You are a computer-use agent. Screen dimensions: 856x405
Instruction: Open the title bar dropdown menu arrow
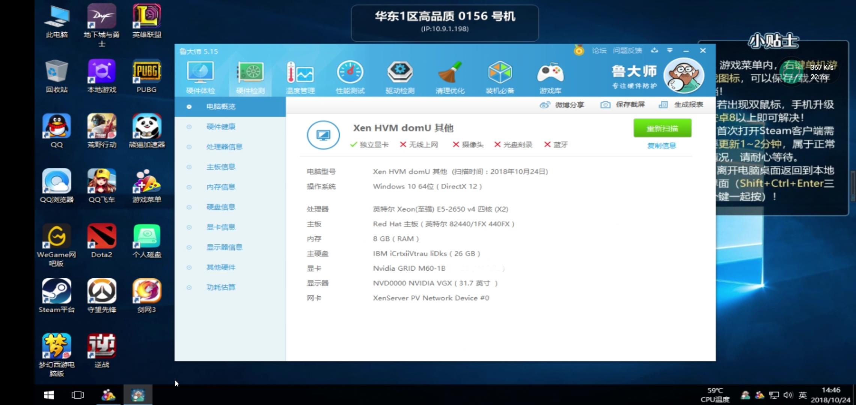pos(670,50)
